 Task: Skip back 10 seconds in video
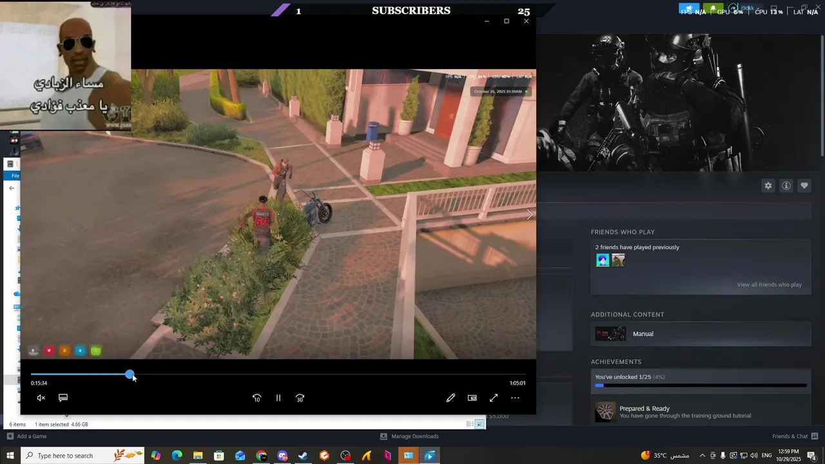coord(257,398)
